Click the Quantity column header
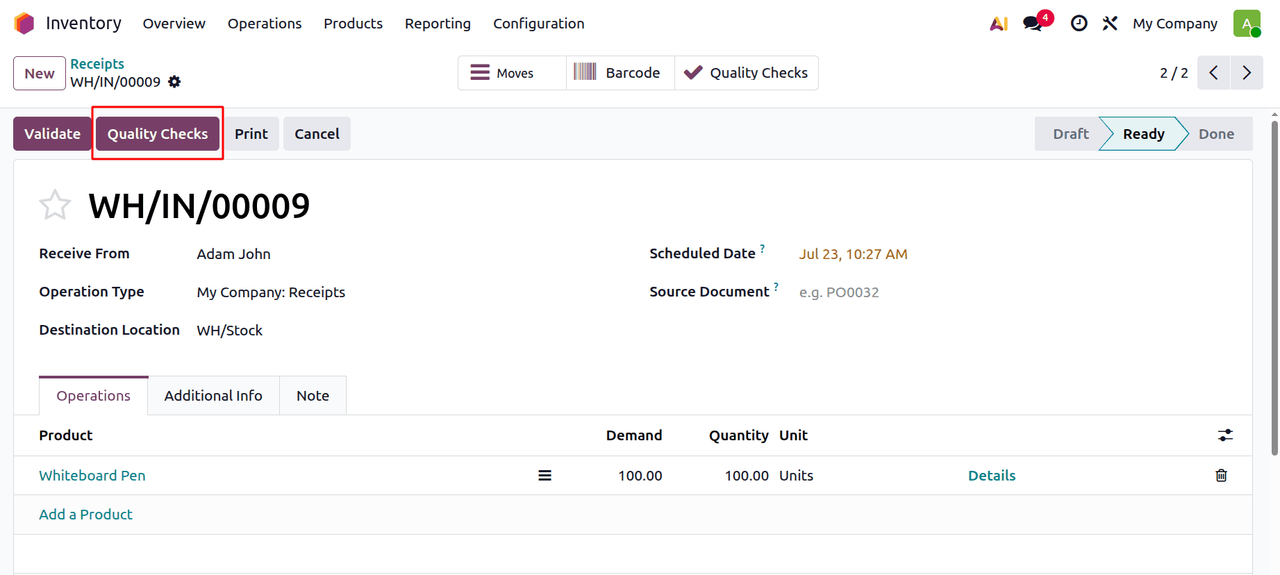The image size is (1280, 575). [x=738, y=435]
